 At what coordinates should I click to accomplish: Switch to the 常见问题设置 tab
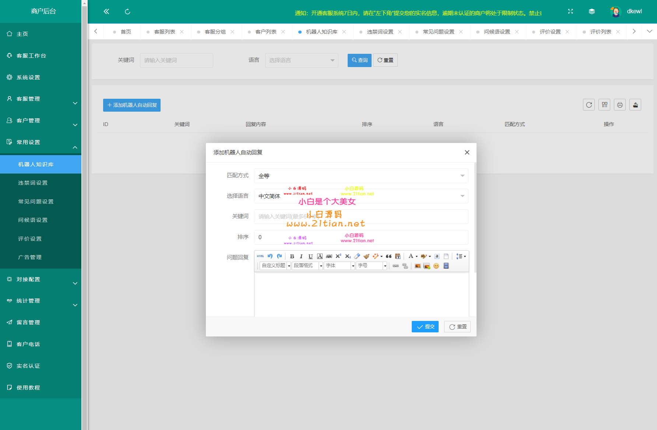[438, 32]
